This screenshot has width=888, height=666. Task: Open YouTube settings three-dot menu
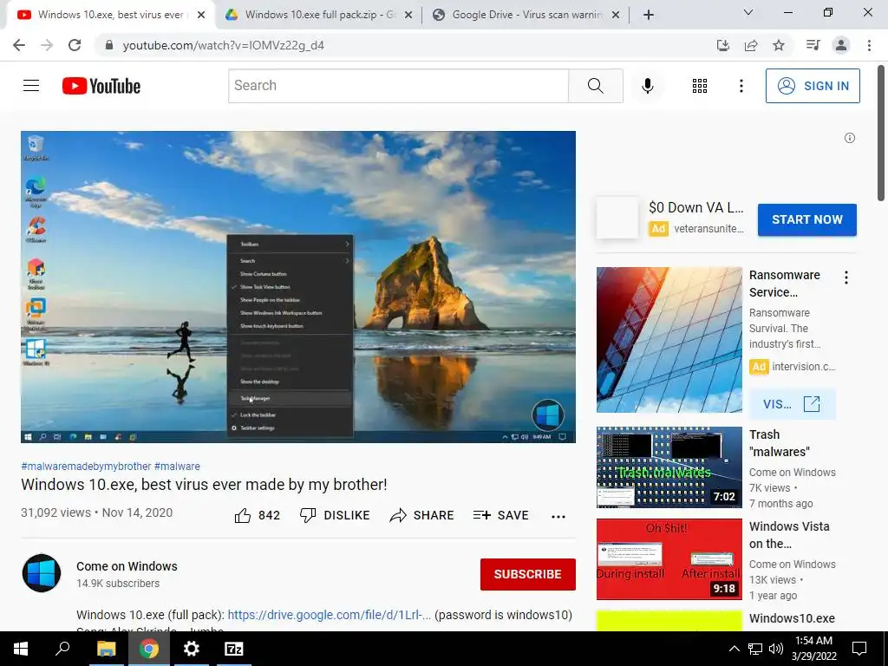pos(741,86)
